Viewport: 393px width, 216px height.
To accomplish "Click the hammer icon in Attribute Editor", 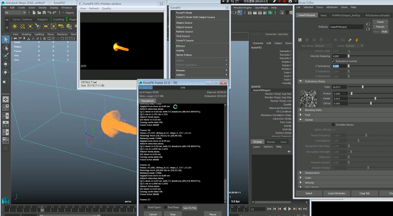I will (x=350, y=40).
